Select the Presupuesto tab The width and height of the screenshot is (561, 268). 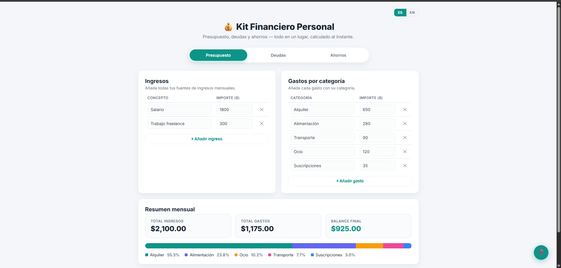(x=218, y=55)
